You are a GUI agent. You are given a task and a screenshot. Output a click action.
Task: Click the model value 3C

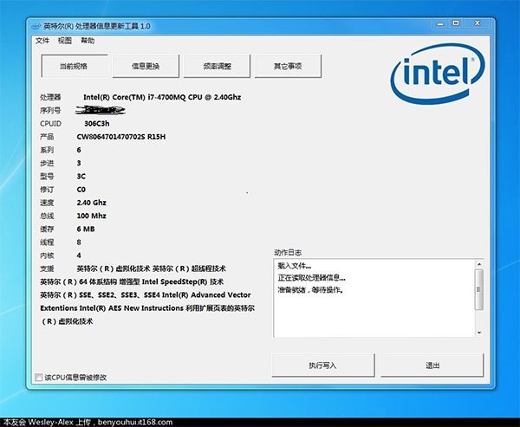tap(81, 177)
